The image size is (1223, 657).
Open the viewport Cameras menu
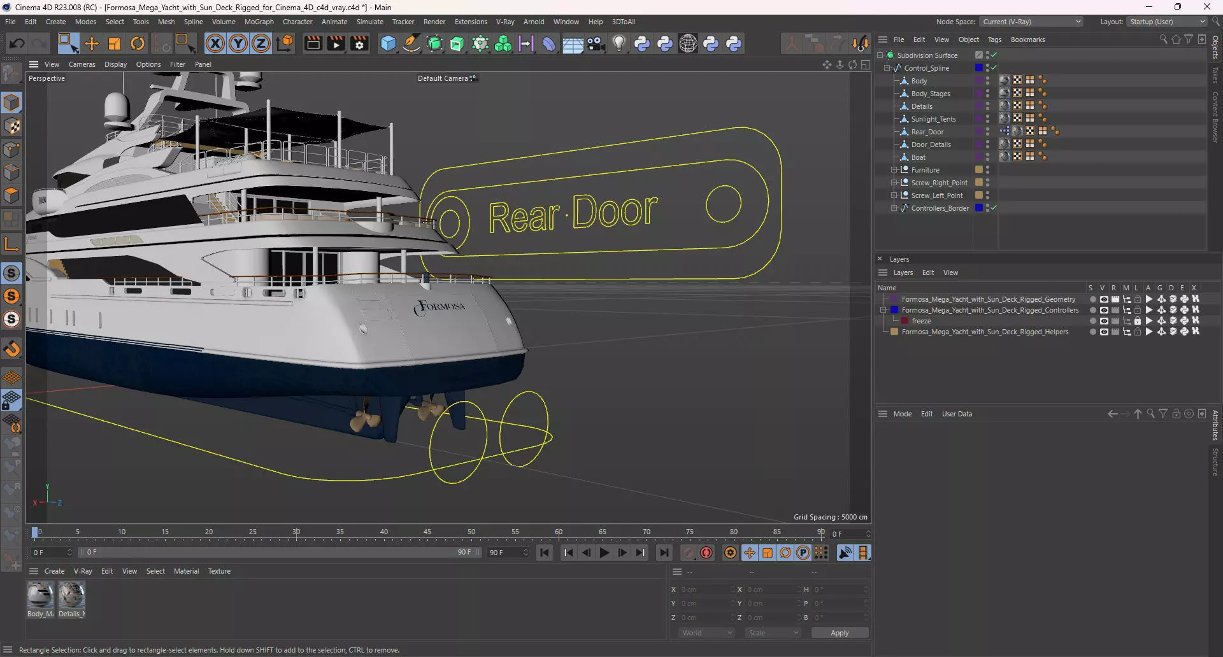tap(82, 64)
